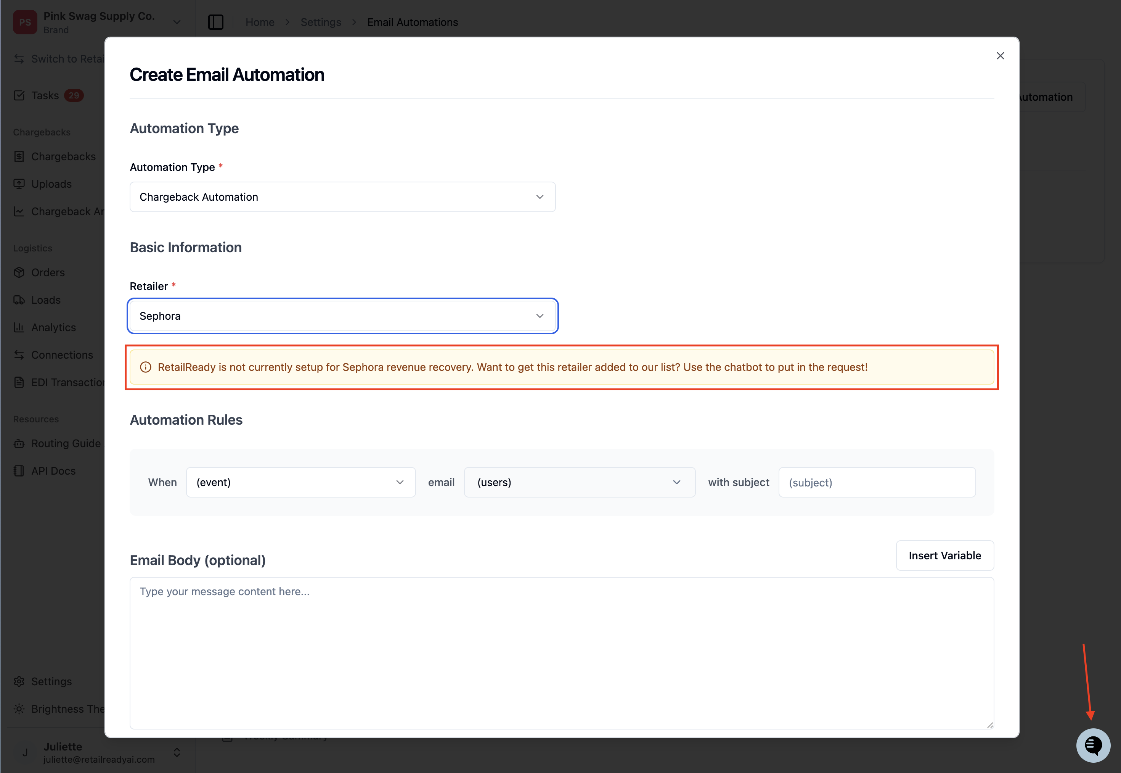The width and height of the screenshot is (1121, 773).
Task: Click the Analytics bar chart icon
Action: tap(19, 327)
